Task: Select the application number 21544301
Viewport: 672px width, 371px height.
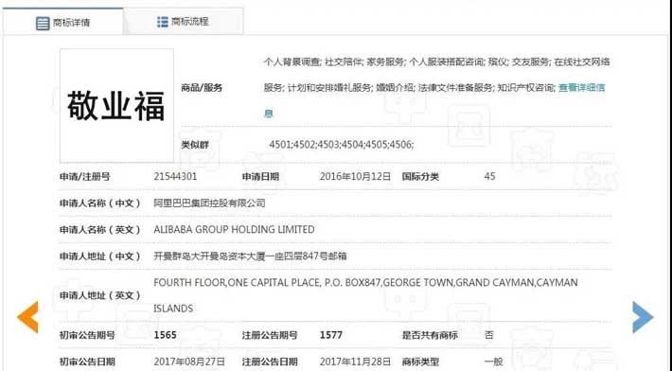Action: click(x=175, y=176)
